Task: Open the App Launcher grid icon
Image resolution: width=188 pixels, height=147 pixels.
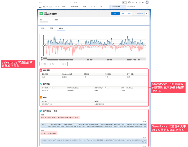Action: point(40,7)
